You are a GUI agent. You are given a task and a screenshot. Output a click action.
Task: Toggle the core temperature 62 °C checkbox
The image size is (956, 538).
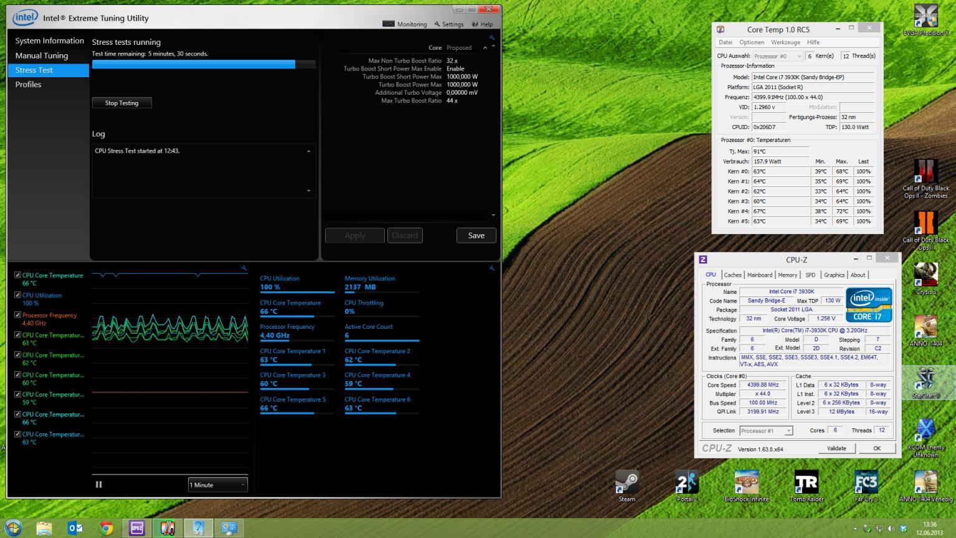pos(17,354)
